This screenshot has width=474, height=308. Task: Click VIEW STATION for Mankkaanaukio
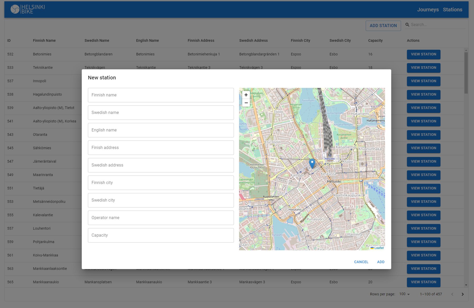click(x=423, y=282)
